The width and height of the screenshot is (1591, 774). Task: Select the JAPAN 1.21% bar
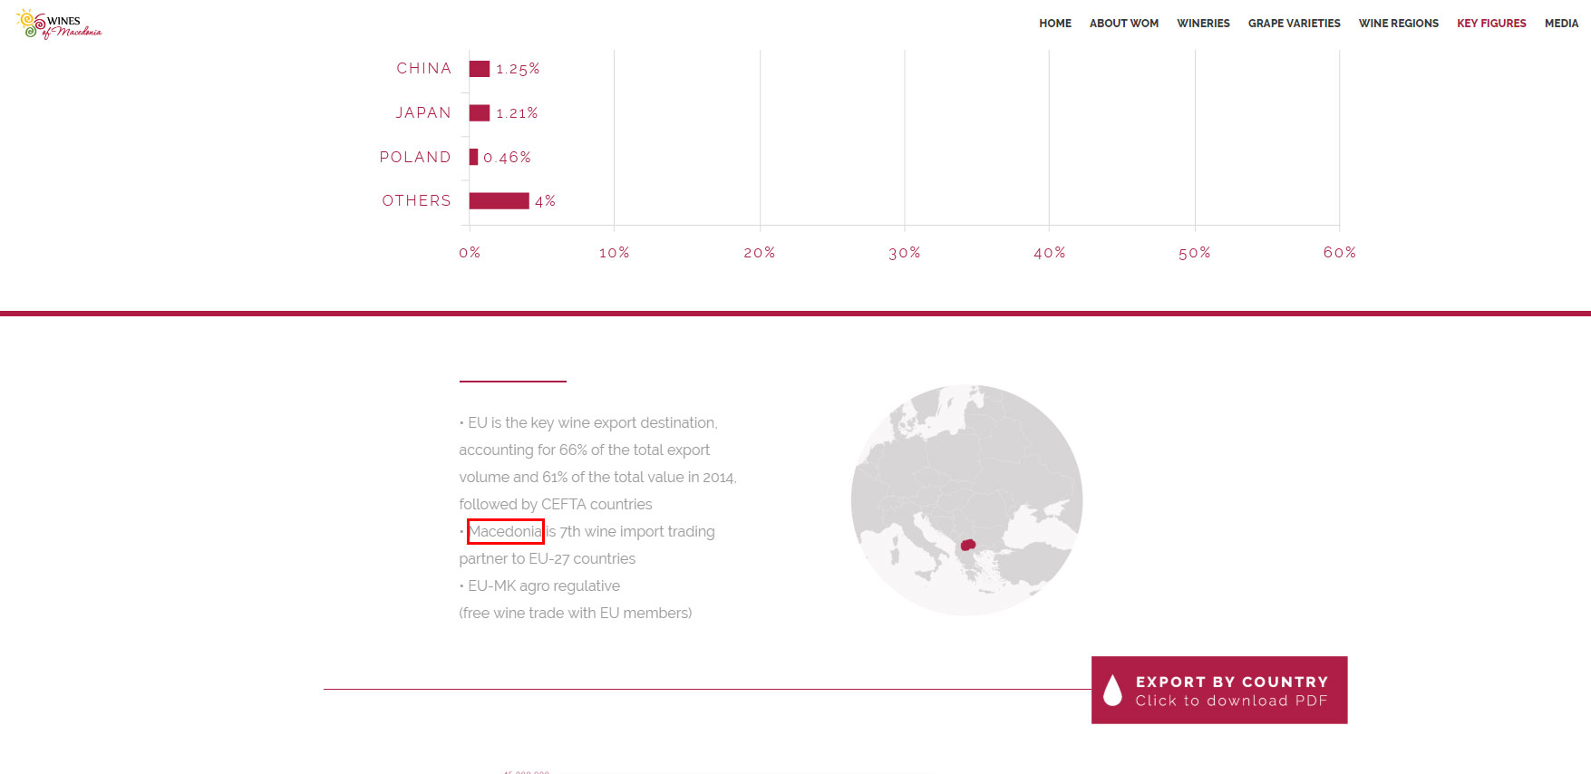[480, 113]
